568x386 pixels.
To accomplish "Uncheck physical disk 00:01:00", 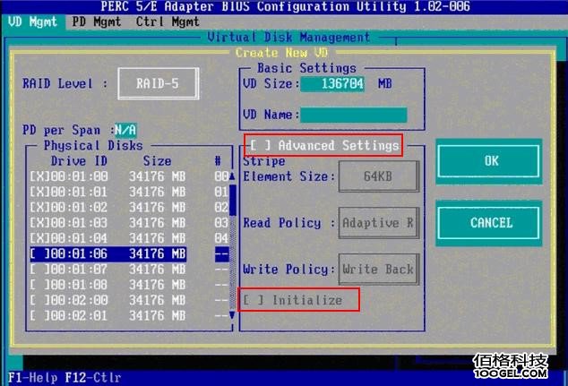I will 39,176.
